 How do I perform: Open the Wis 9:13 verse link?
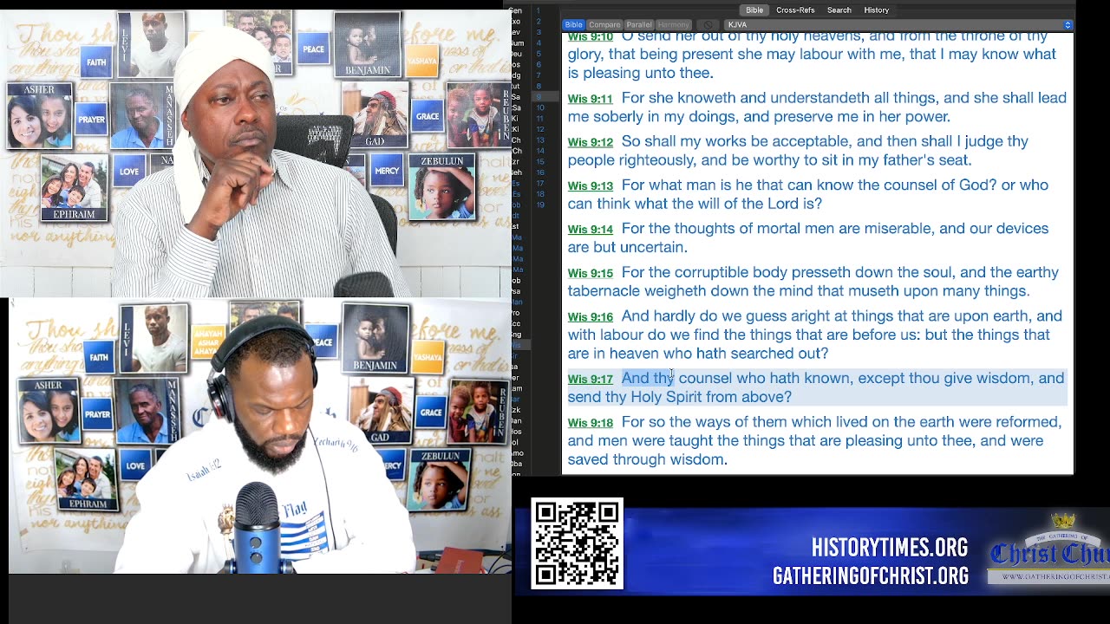[x=590, y=185]
